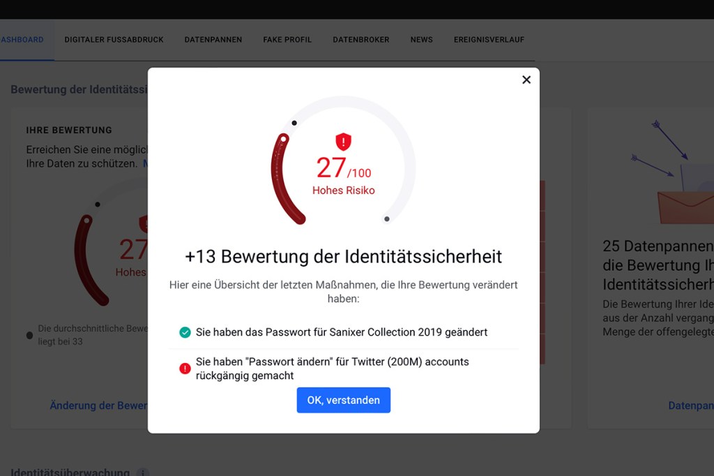Click the average score legend text 33
This screenshot has width=714, height=476.
click(93, 335)
